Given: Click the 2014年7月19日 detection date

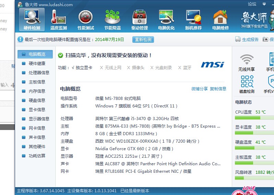Looking at the screenshot, I should coord(109,40).
